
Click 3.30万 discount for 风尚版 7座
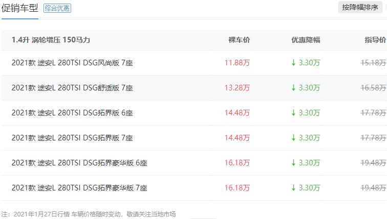click(306, 63)
